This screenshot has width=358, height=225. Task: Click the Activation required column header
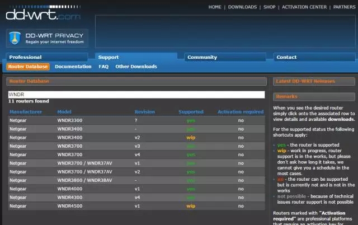241,112
